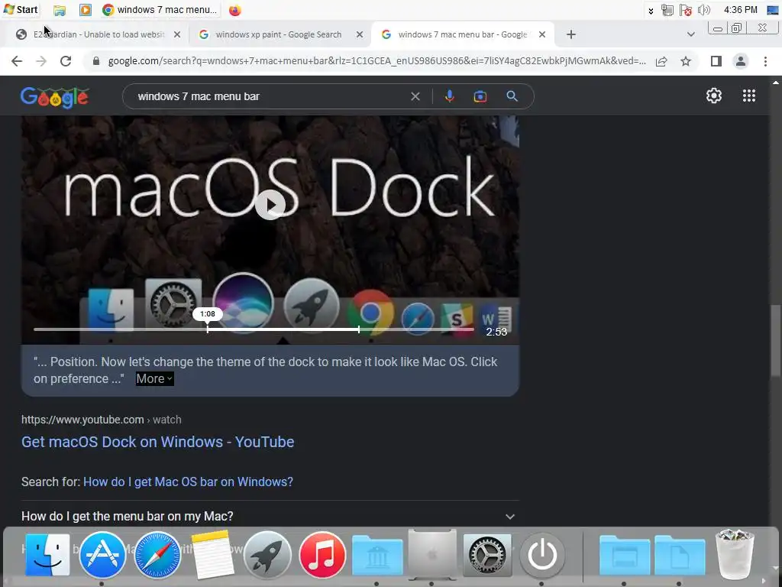Click the magnifier search button
The image size is (782, 587).
(x=512, y=96)
